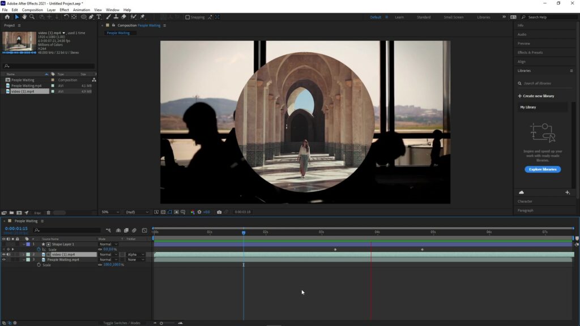Toggle visibility of video (1).mp4 layer

4,255
